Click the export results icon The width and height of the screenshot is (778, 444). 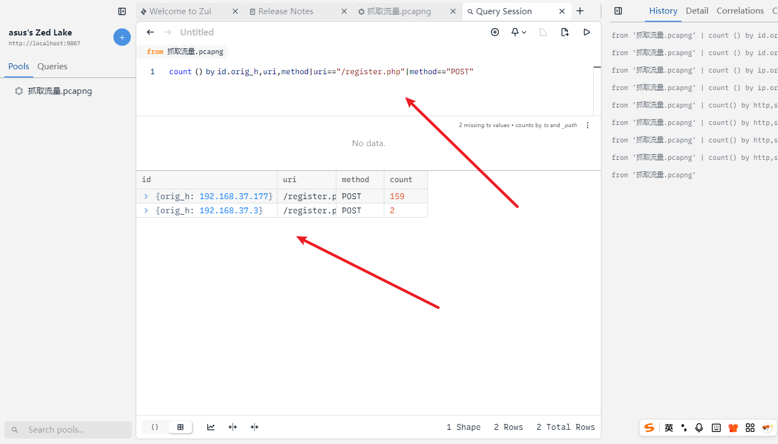click(565, 32)
